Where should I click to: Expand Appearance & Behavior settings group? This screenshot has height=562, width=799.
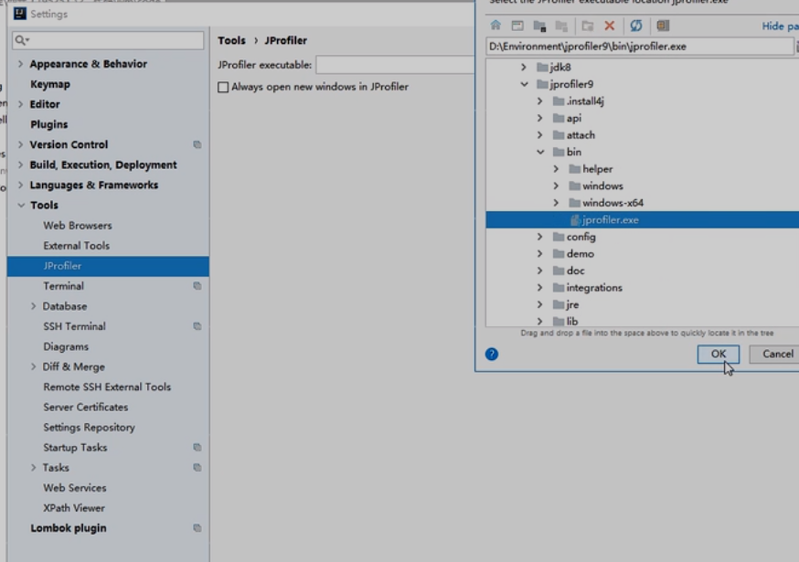coord(20,64)
